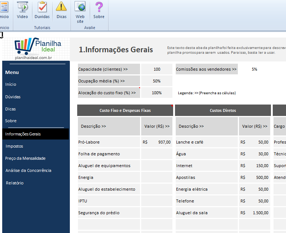Click the 1.Informações Gerais title
The height and width of the screenshot is (233, 286).
116,50
